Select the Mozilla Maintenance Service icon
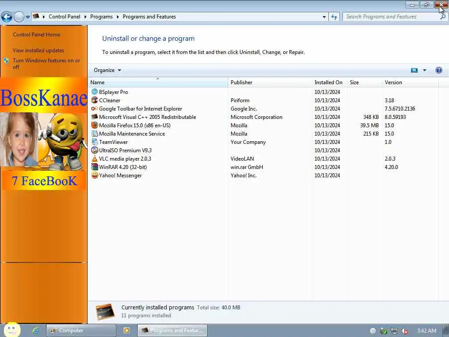The width and height of the screenshot is (449, 337). pos(95,133)
